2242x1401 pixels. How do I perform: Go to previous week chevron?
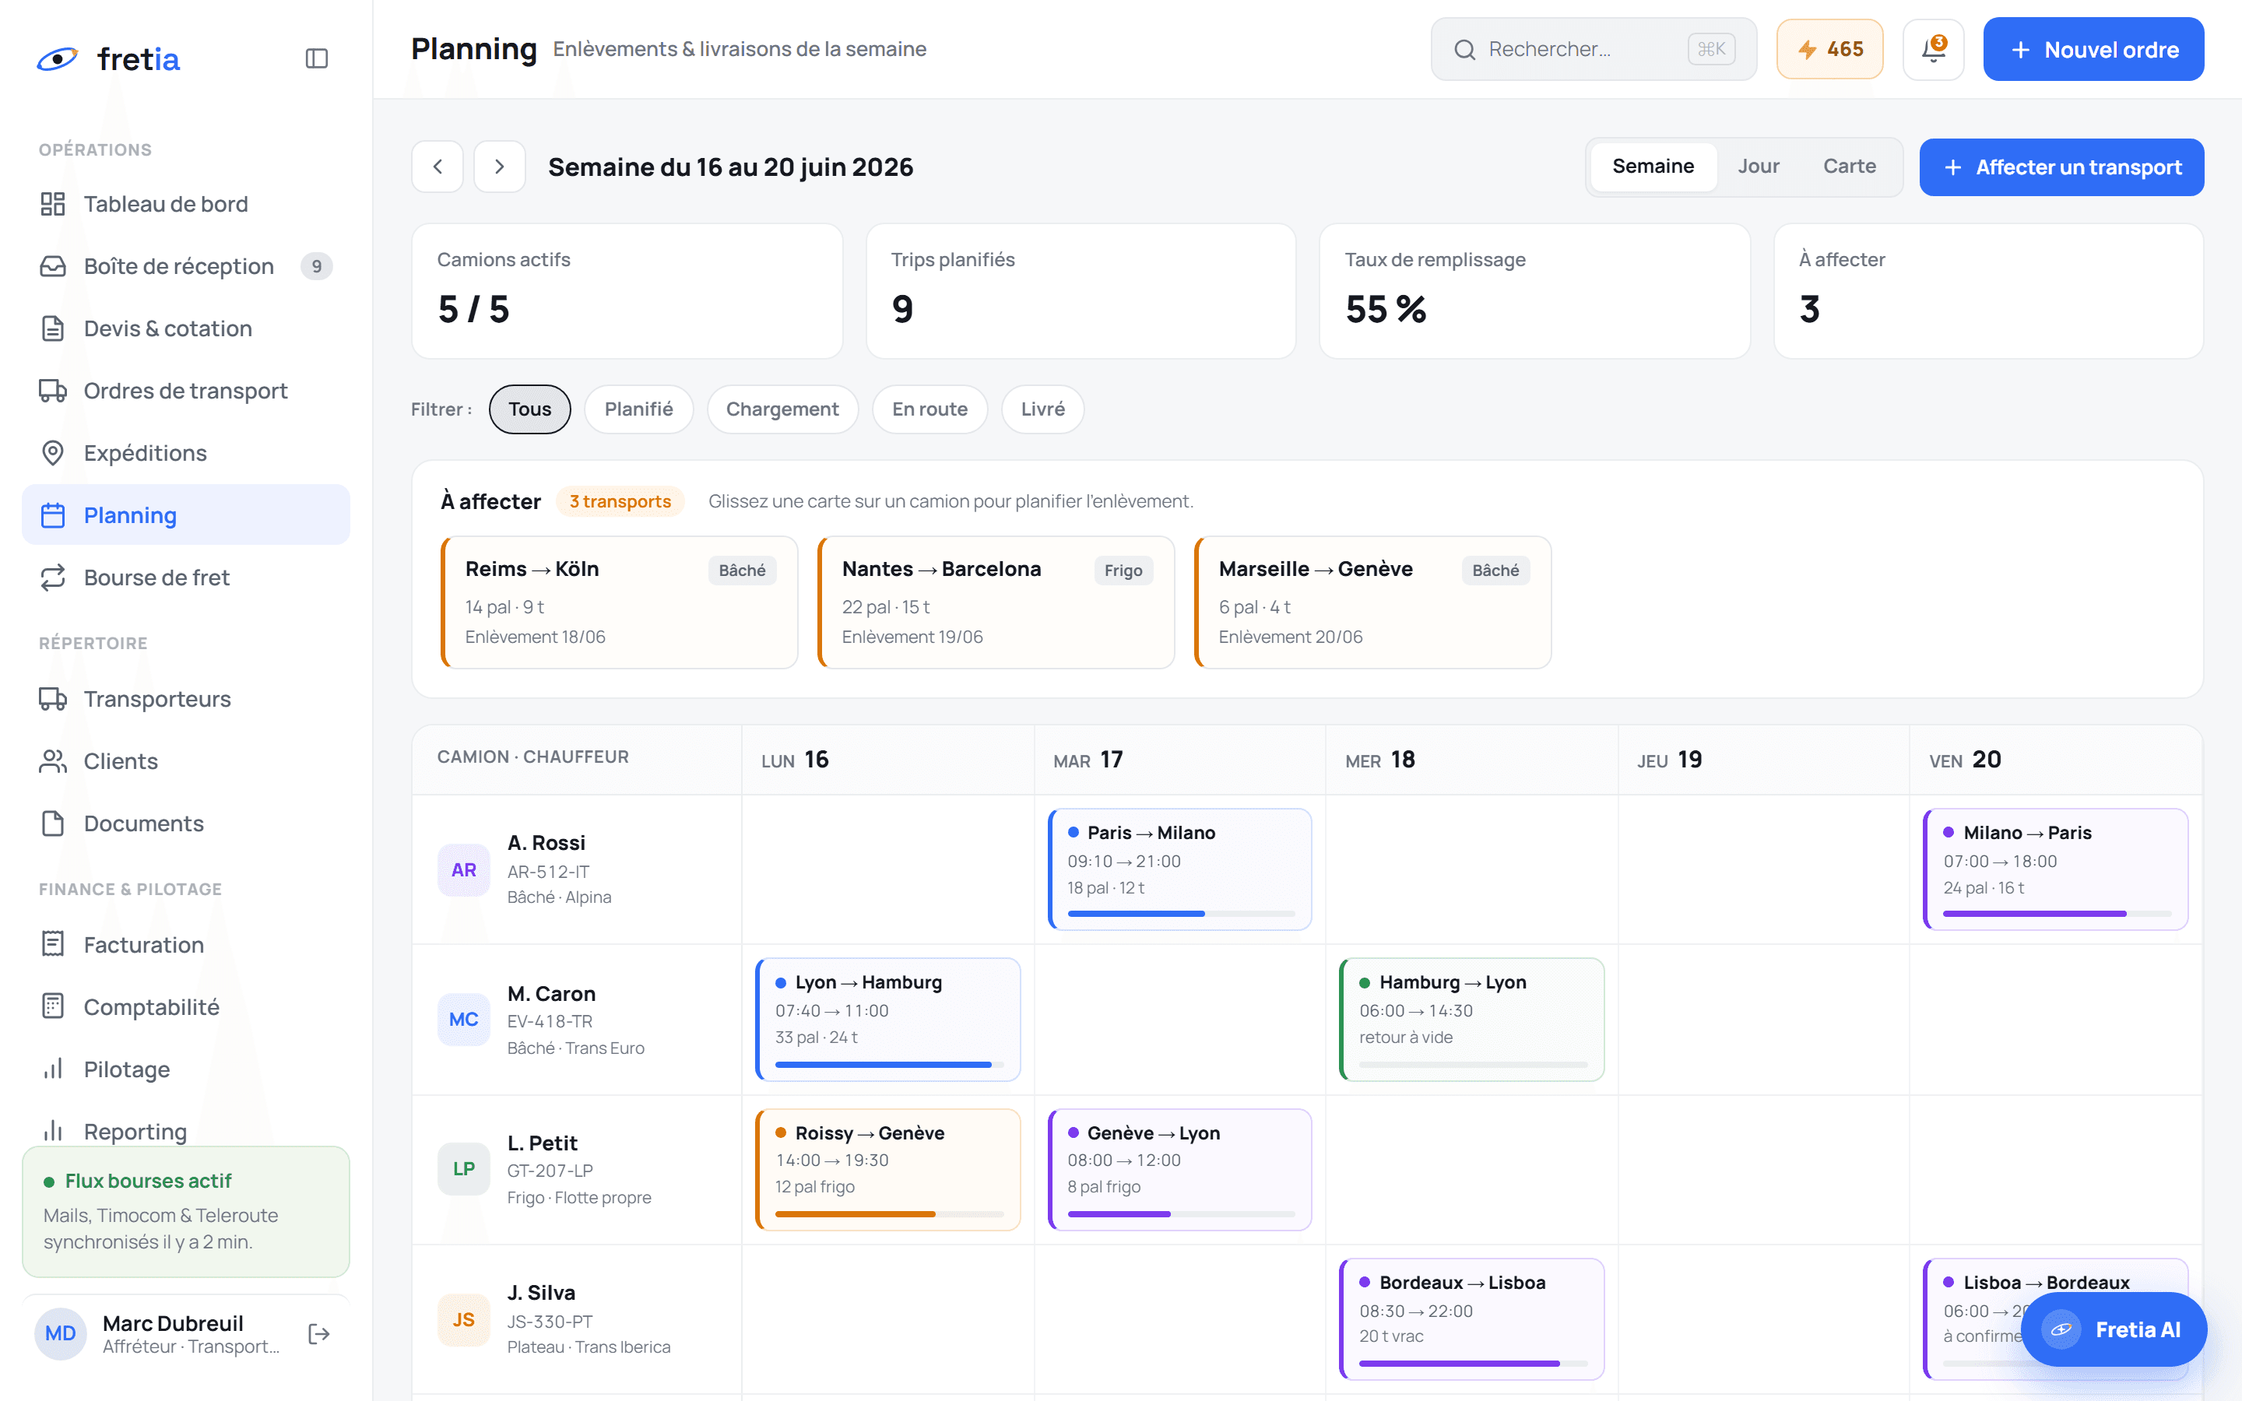click(x=438, y=167)
